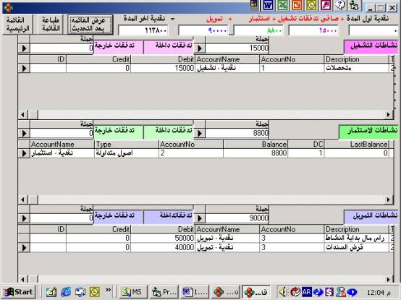This screenshot has width=401, height=300.
Task: Switch to the MS taskbar window
Action: coord(133,292)
